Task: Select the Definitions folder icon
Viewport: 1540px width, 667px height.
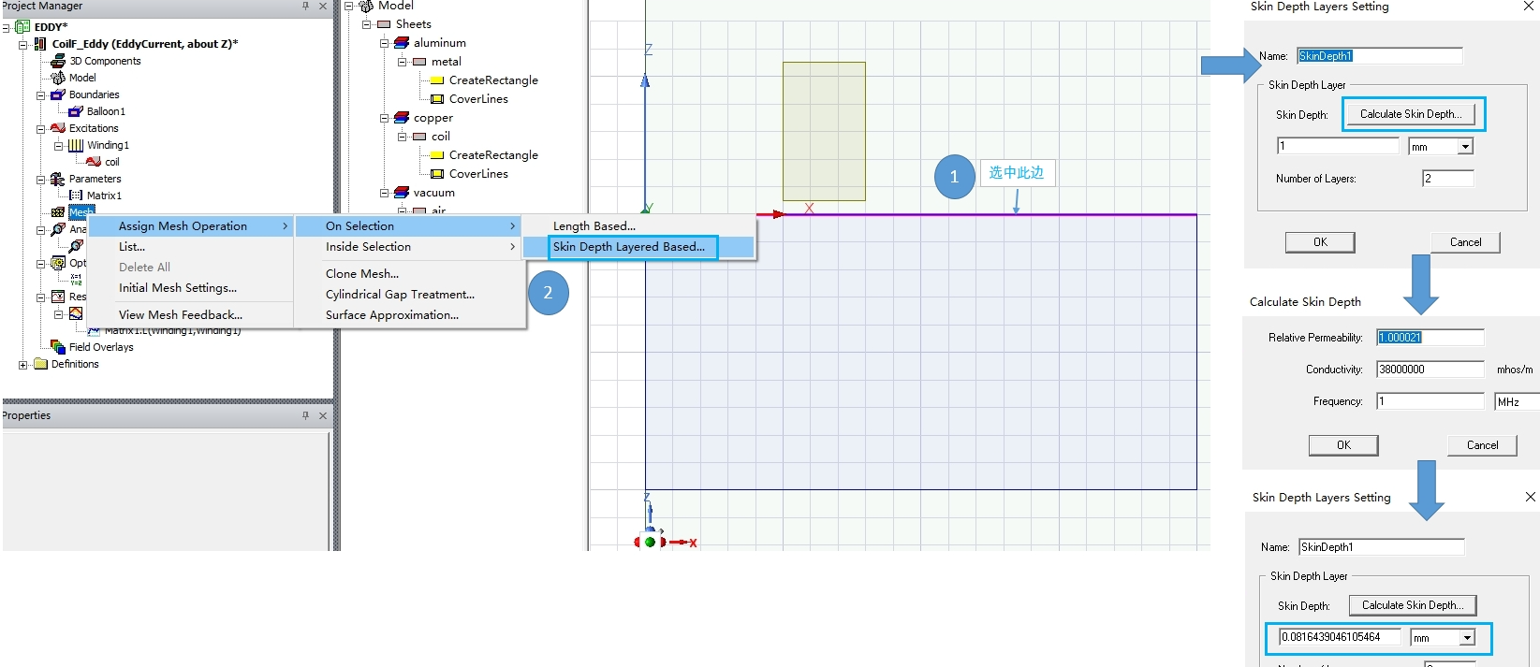Action: point(40,364)
